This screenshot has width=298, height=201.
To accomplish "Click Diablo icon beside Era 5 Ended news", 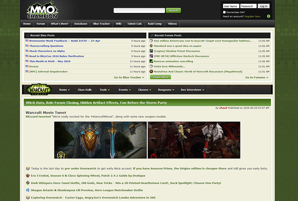I will click(28, 176).
